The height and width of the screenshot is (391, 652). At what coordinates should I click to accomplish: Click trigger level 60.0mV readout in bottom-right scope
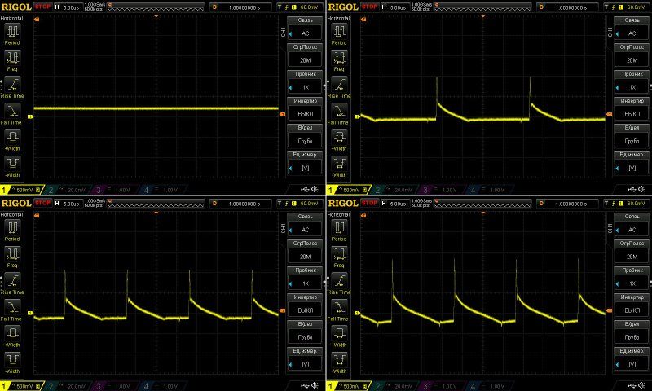click(633, 202)
